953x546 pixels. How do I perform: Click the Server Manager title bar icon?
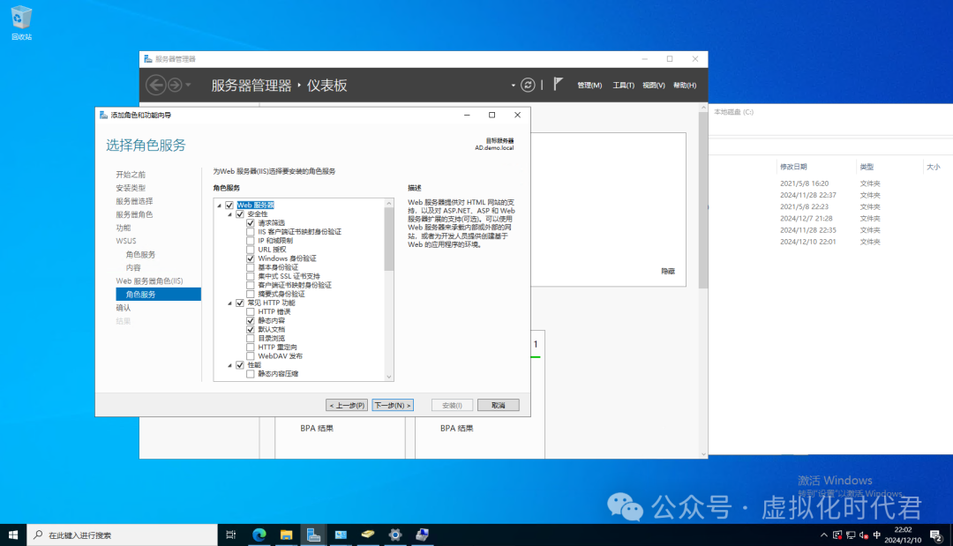point(147,59)
